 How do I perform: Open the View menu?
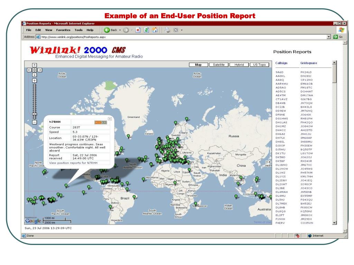(x=48, y=30)
